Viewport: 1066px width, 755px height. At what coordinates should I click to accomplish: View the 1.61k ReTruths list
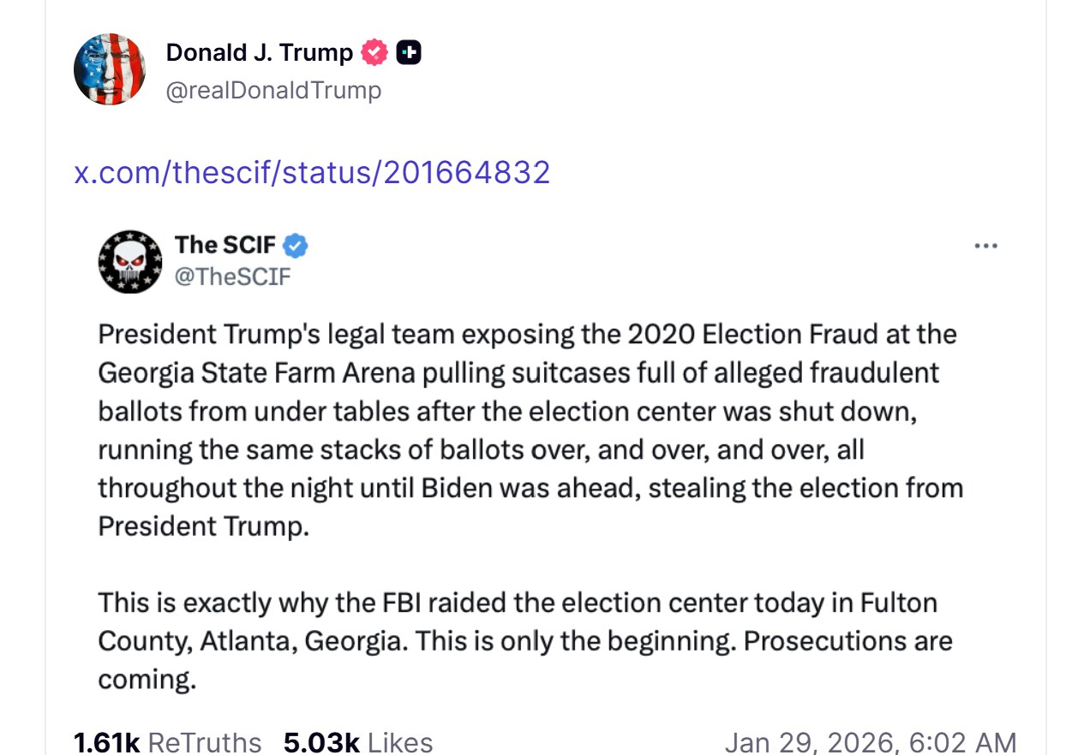167,741
